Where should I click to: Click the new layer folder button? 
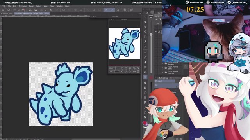pos(186,67)
